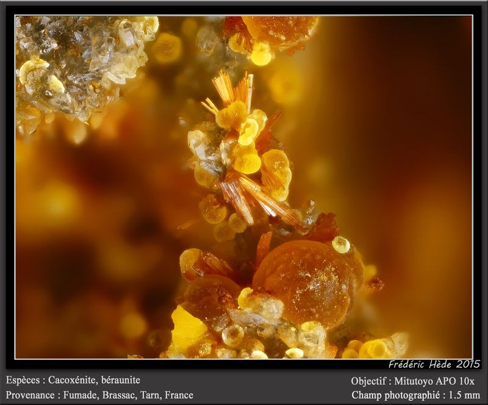
Task: Click the small pale yellow ball atop the large sphere
Action: click(341, 245)
